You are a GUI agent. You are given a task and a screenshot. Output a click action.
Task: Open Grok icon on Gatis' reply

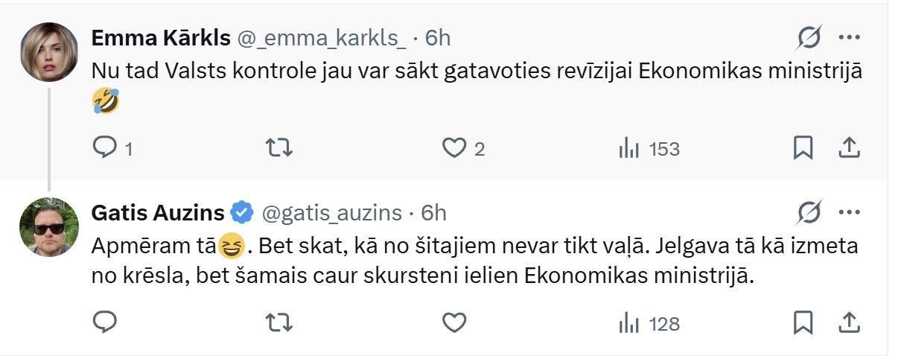click(x=809, y=213)
